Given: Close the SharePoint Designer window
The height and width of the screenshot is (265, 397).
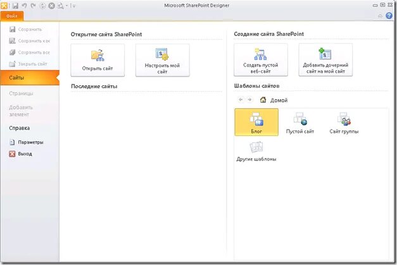Looking at the screenshot, I should coord(390,5).
